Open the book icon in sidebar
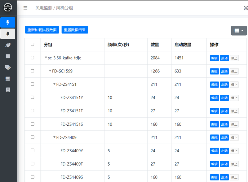The width and height of the screenshot is (248, 182). (x=8, y=90)
